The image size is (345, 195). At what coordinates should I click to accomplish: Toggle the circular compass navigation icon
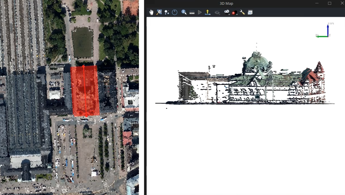click(x=175, y=12)
